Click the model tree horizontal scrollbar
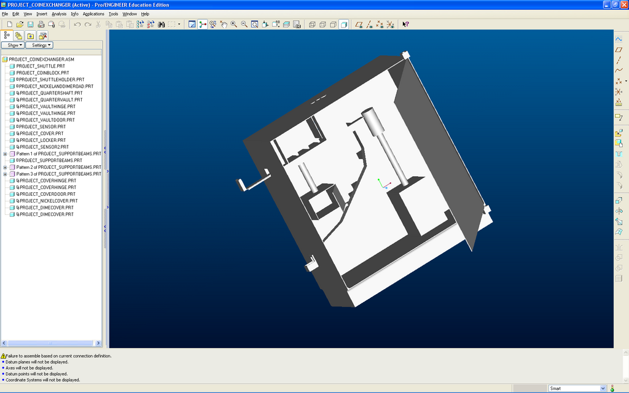The image size is (629, 393). coord(50,343)
